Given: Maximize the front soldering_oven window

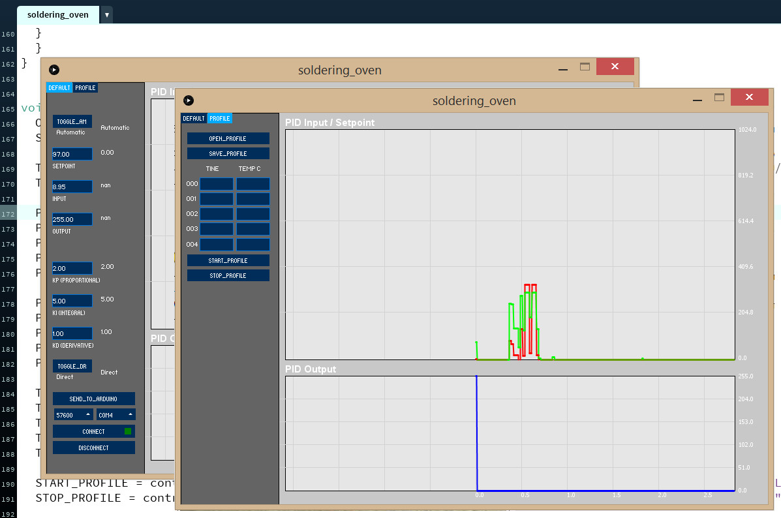Looking at the screenshot, I should click(x=720, y=97).
